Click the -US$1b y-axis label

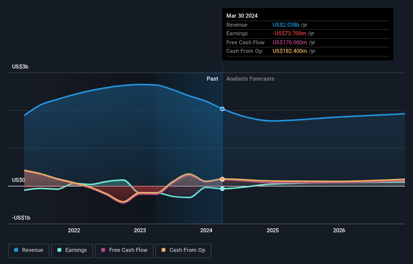(x=21, y=218)
